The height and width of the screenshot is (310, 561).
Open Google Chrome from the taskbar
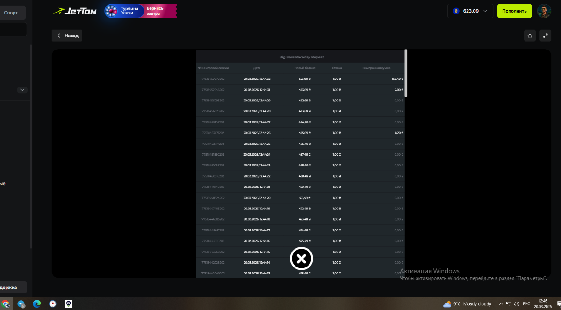click(x=6, y=303)
